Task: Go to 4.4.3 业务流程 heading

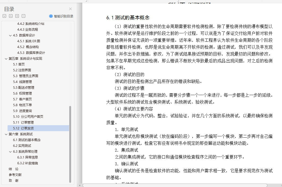Action: [x=28, y=29]
